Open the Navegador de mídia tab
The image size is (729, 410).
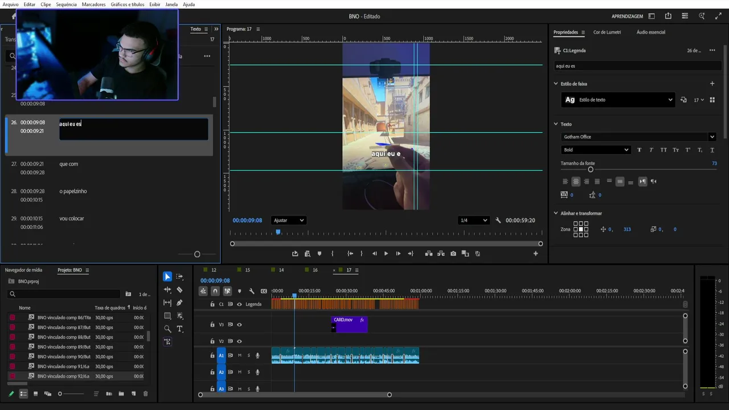(23, 270)
